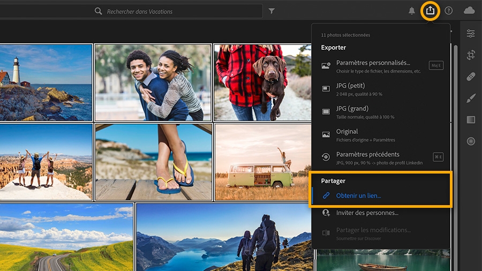Select the mountain lake hikers photo

225,237
